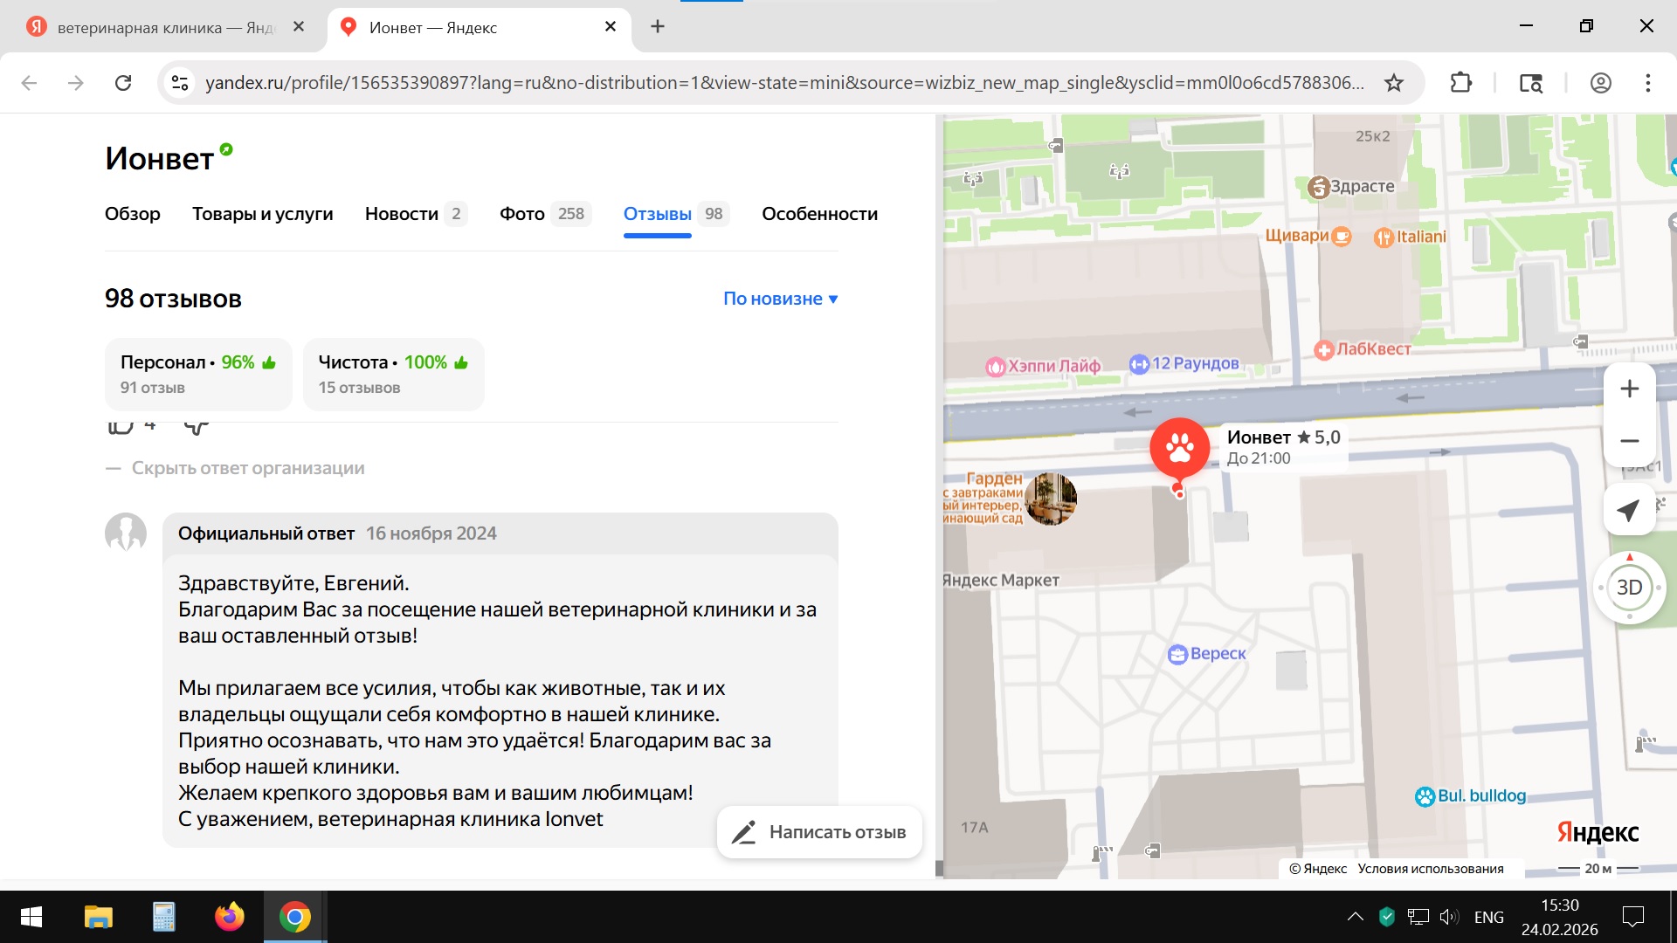
Task: Switch to the Фото tab
Action: pos(522,214)
